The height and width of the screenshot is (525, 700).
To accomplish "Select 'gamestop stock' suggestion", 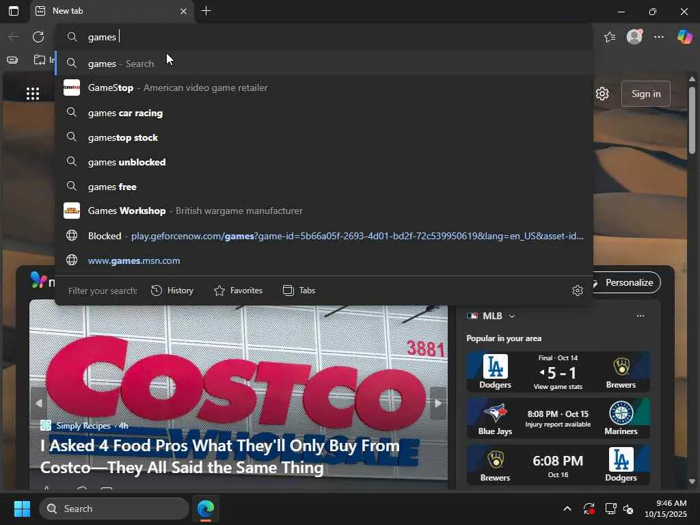I will click(x=324, y=137).
